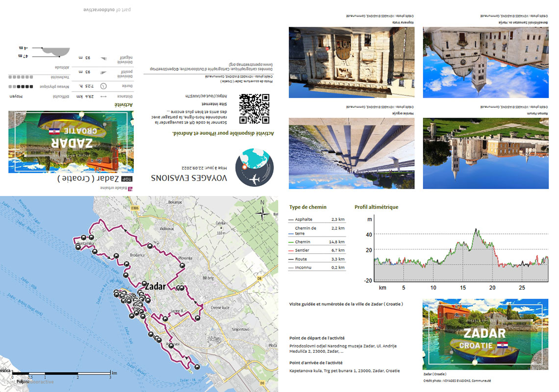Click the Brodarica label on the map
The width and height of the screenshot is (559, 392).
(x=137, y=255)
